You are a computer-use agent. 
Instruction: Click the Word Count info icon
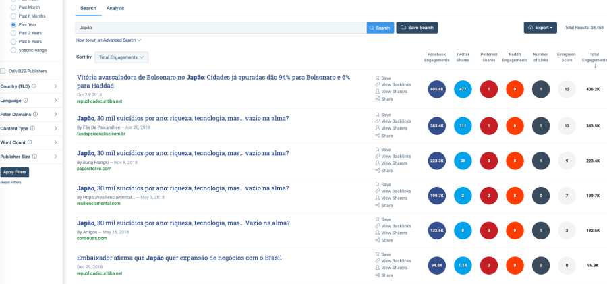30,142
